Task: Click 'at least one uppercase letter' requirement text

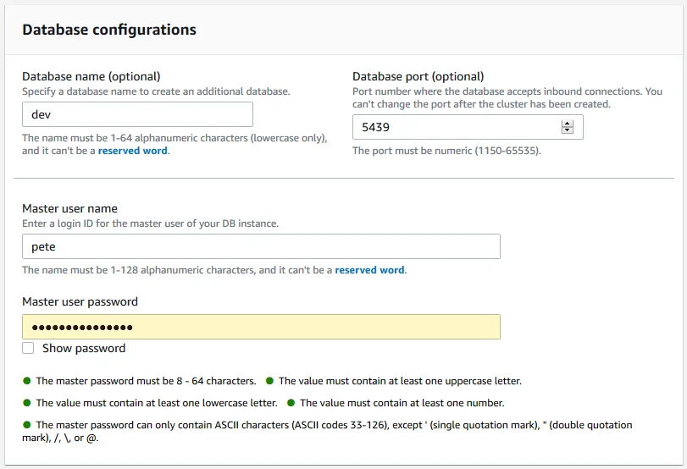Action: pyautogui.click(x=400, y=381)
